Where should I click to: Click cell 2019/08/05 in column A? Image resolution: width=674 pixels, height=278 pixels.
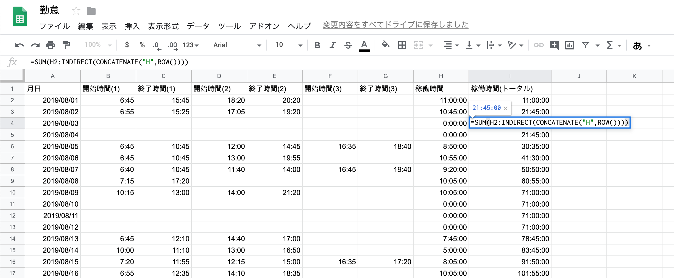tap(53, 146)
